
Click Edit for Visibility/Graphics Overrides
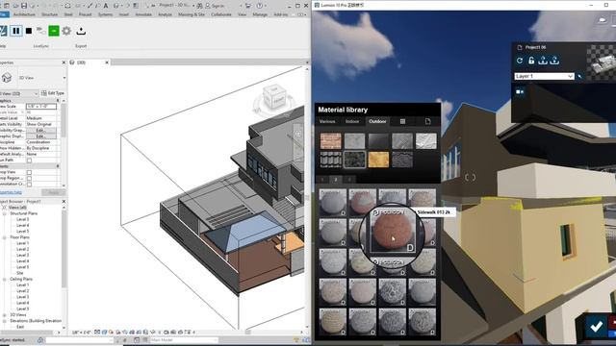tap(40, 131)
